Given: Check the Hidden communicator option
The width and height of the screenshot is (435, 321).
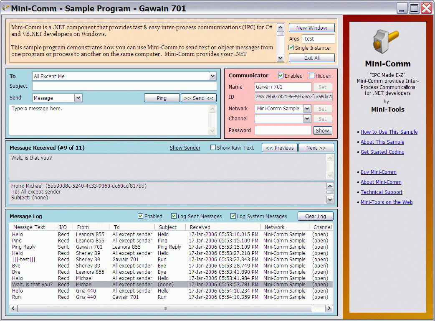Looking at the screenshot, I should point(311,76).
